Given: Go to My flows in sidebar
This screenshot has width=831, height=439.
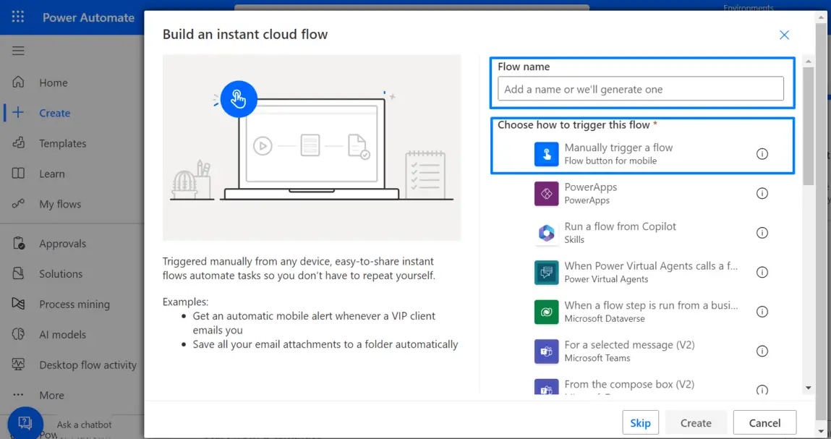Looking at the screenshot, I should tap(59, 205).
